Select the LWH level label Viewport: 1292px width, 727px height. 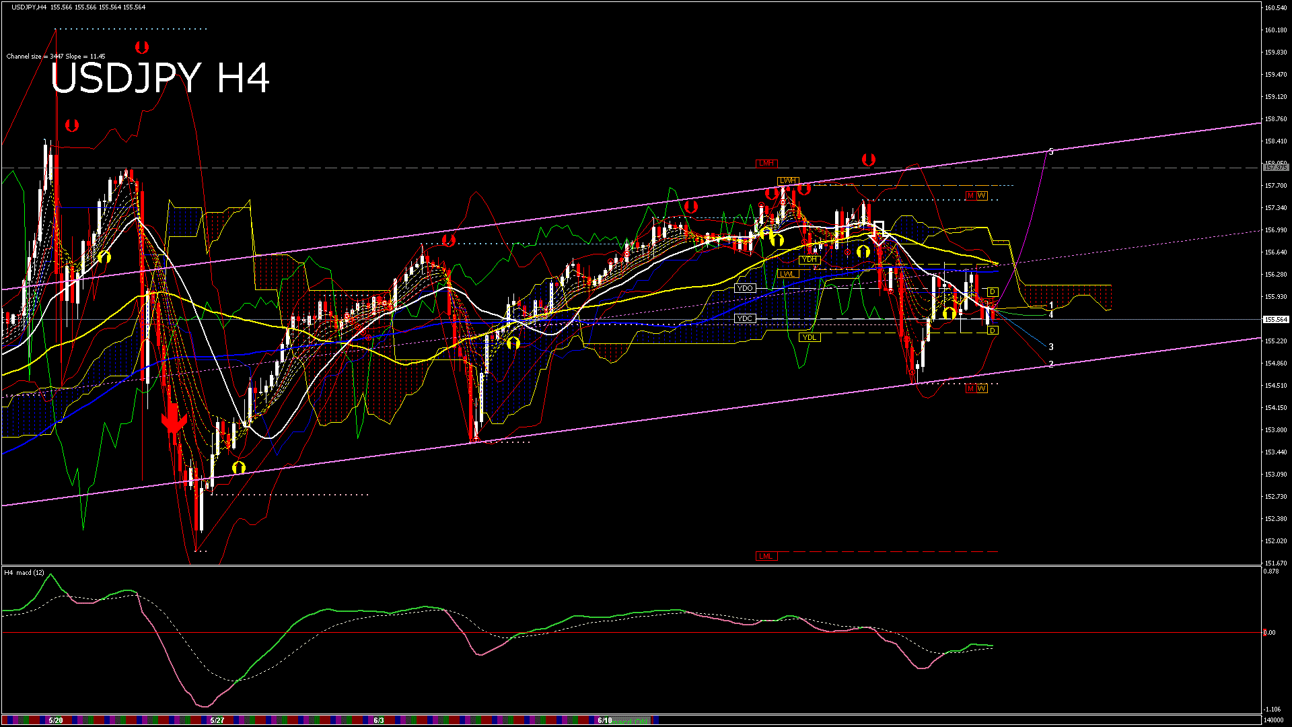787,181
